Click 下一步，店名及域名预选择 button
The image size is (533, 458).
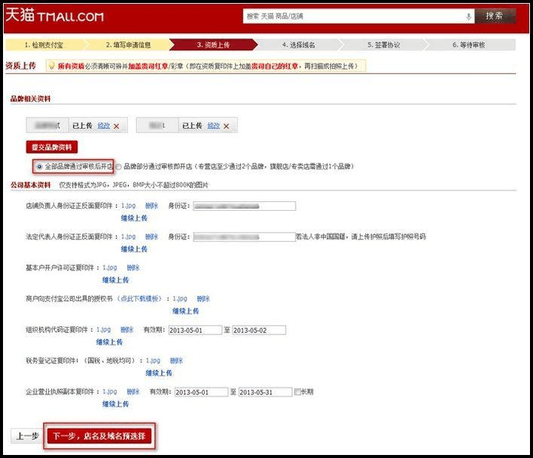[99, 436]
